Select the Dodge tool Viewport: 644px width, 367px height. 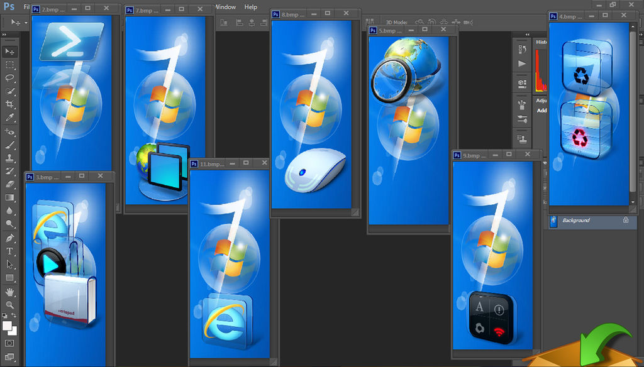tap(10, 224)
